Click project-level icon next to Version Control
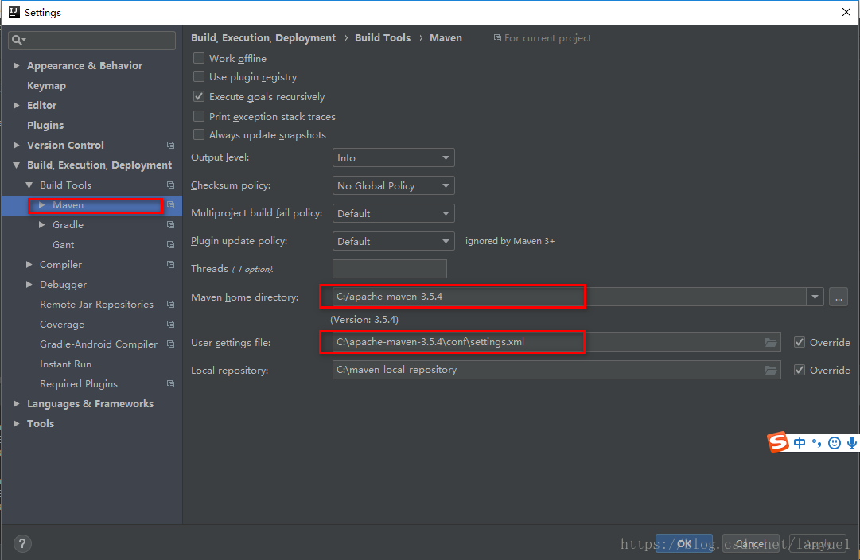 pyautogui.click(x=170, y=146)
